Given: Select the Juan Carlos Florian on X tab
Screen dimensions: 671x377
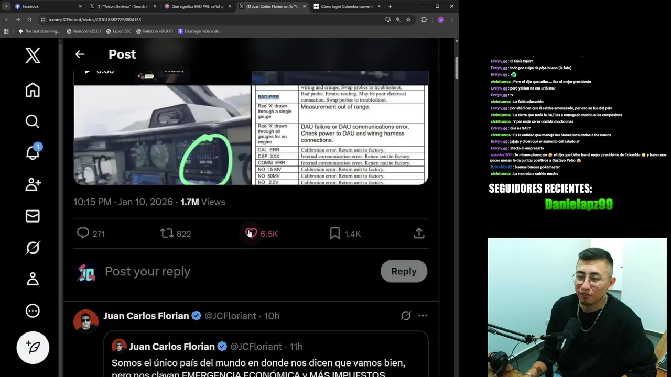Looking at the screenshot, I should (273, 6).
